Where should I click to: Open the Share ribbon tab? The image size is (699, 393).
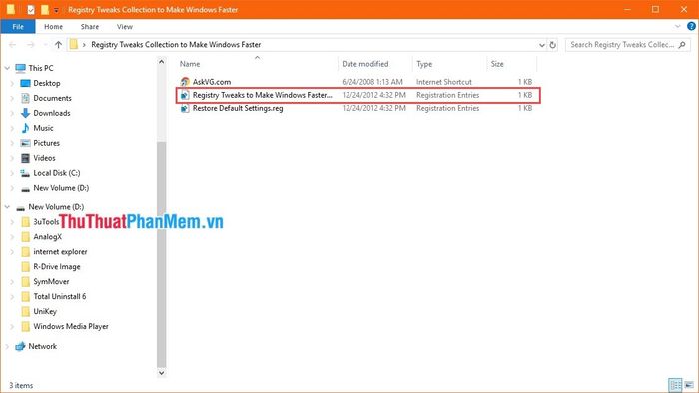[x=90, y=27]
